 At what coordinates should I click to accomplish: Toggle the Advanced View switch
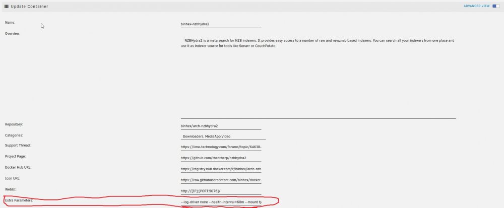(x=496, y=6)
